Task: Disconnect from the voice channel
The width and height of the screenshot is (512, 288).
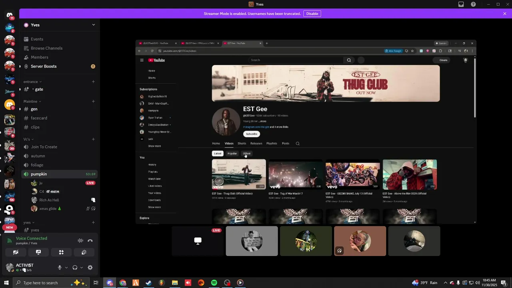Action: click(x=90, y=240)
